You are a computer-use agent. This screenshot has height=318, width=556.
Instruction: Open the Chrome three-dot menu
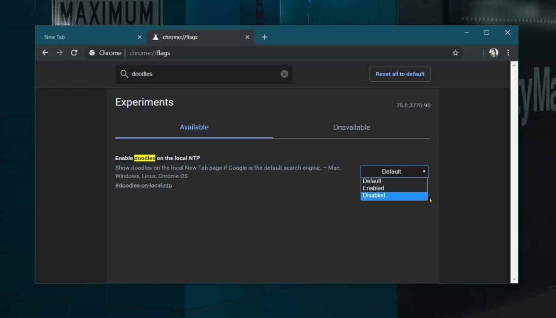(x=508, y=53)
